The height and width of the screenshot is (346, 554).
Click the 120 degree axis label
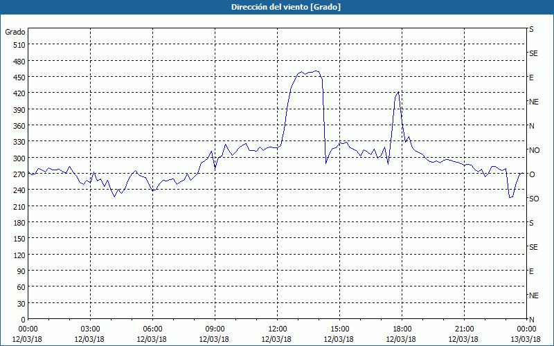[x=19, y=255]
